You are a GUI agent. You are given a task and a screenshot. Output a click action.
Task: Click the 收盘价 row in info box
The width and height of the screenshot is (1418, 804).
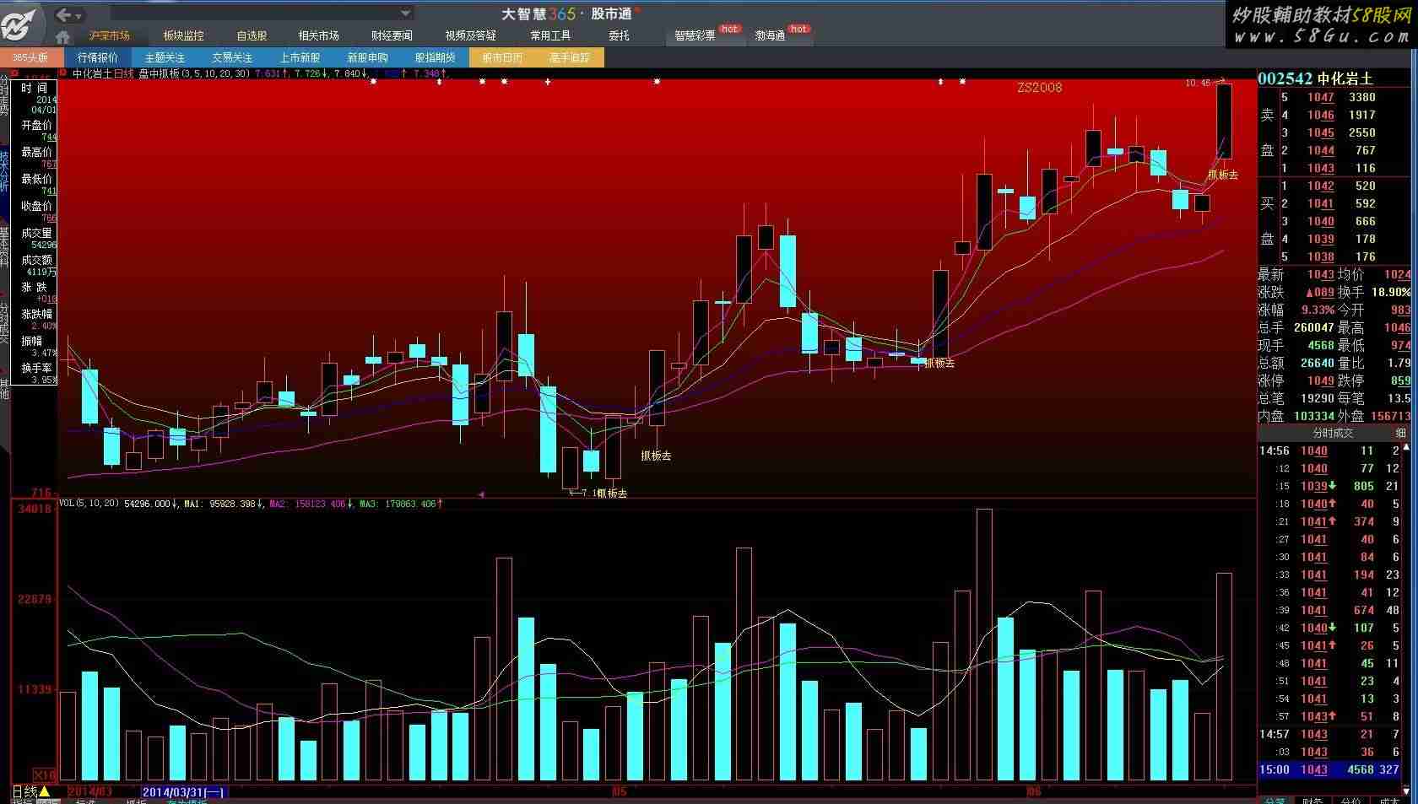[x=35, y=211]
